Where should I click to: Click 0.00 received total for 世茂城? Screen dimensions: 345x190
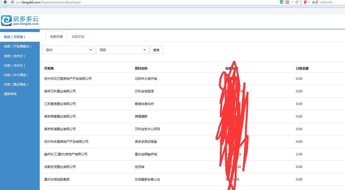[x=299, y=167]
